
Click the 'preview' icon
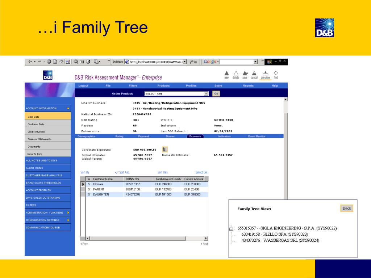[x=265, y=75]
